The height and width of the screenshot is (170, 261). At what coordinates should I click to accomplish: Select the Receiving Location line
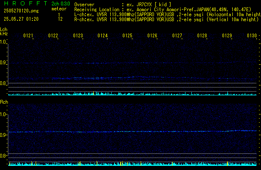pos(163,10)
